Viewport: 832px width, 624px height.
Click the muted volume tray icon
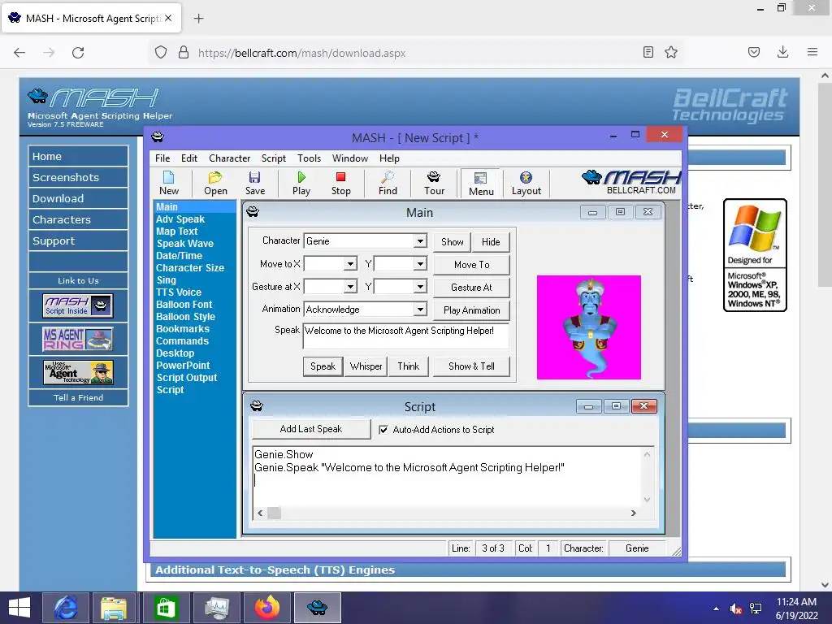tap(735, 609)
